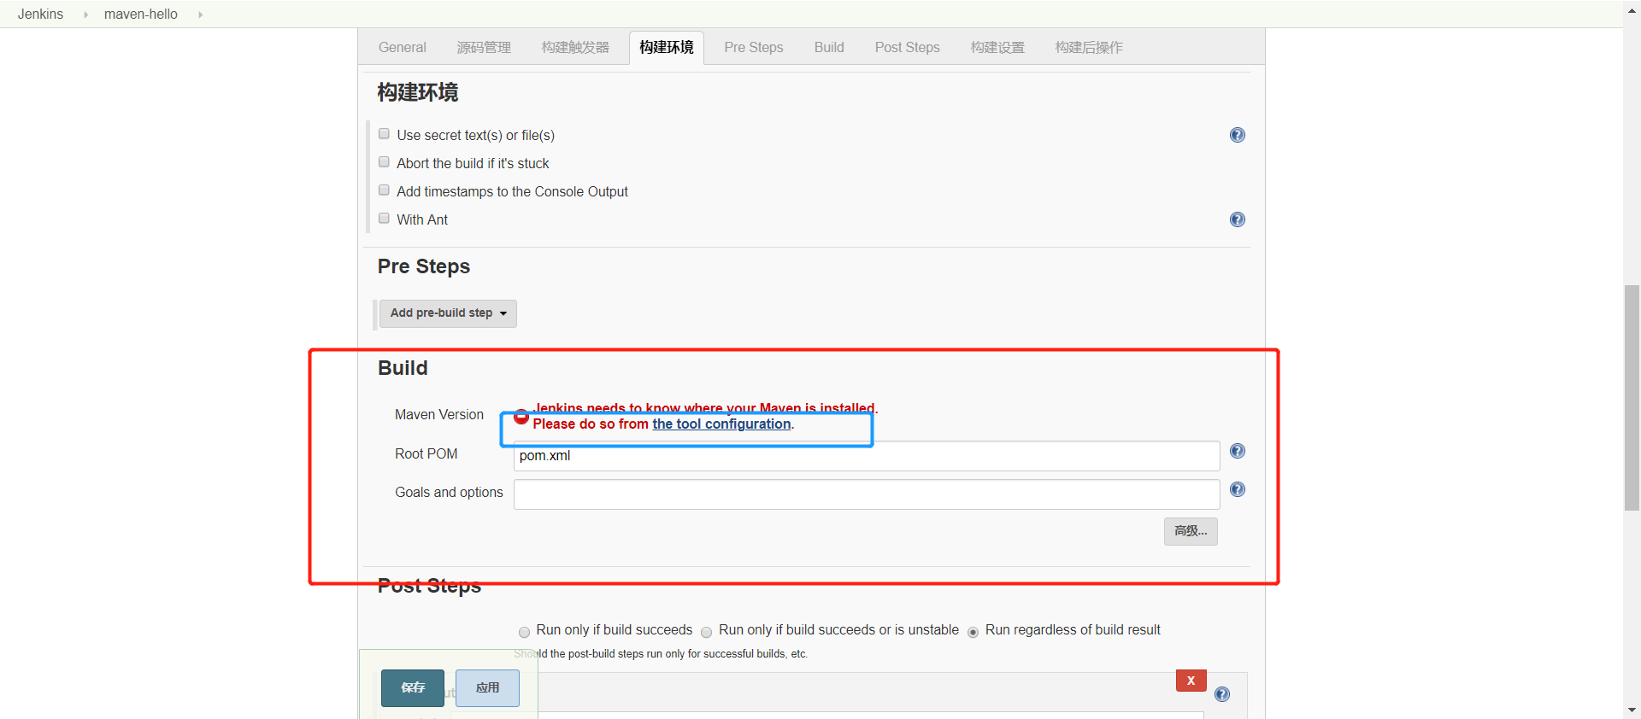Viewport: 1641px width, 719px height.
Task: Open the Post Steps tab
Action: click(907, 48)
